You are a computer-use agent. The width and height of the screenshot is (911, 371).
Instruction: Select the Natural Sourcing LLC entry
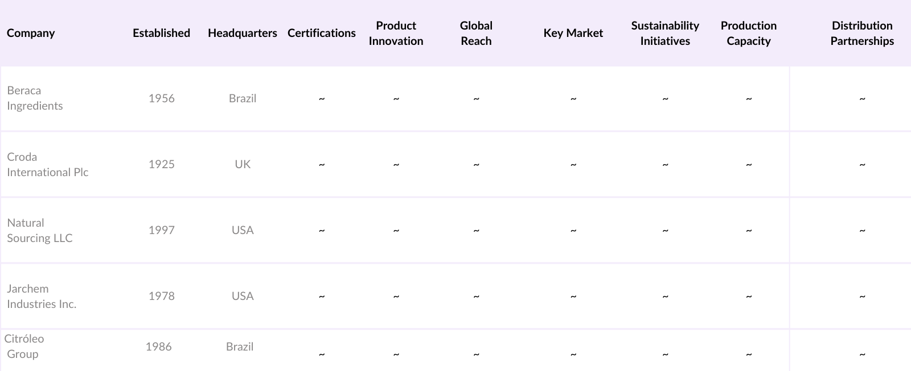(x=40, y=230)
